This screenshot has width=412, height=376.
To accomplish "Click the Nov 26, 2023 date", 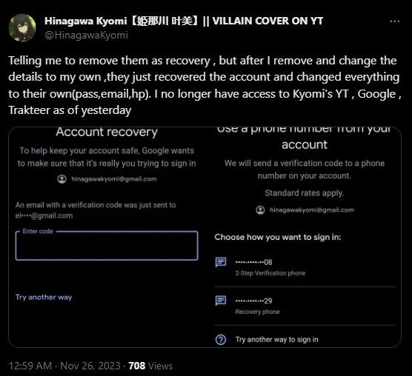I will 90,366.
